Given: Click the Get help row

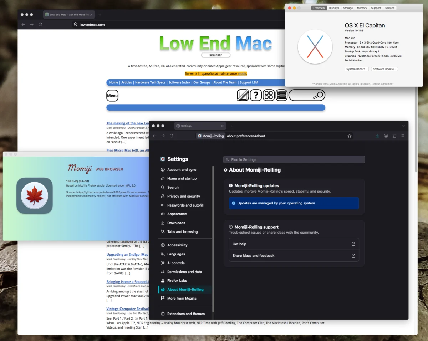Looking at the screenshot, I should pos(294,244).
